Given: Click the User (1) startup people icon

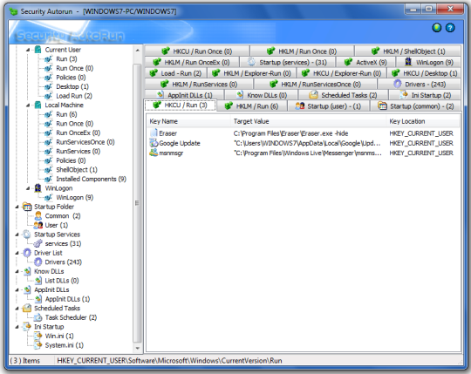Looking at the screenshot, I should pyautogui.click(x=38, y=225).
